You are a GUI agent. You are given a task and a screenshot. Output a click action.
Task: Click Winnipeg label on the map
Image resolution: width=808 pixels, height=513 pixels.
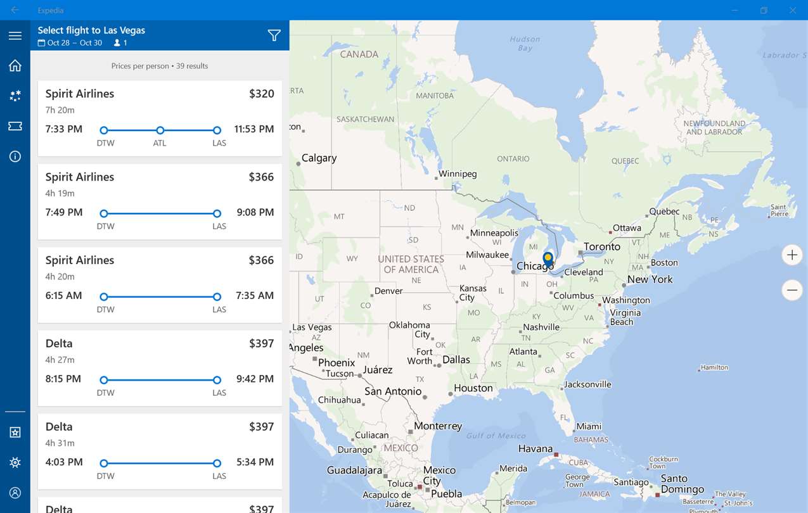pyautogui.click(x=458, y=174)
